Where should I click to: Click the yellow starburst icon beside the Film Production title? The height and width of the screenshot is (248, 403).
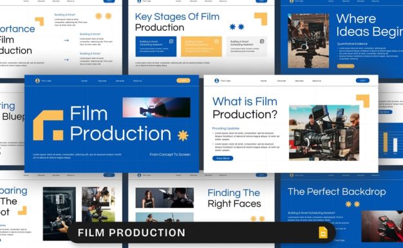pos(183,136)
